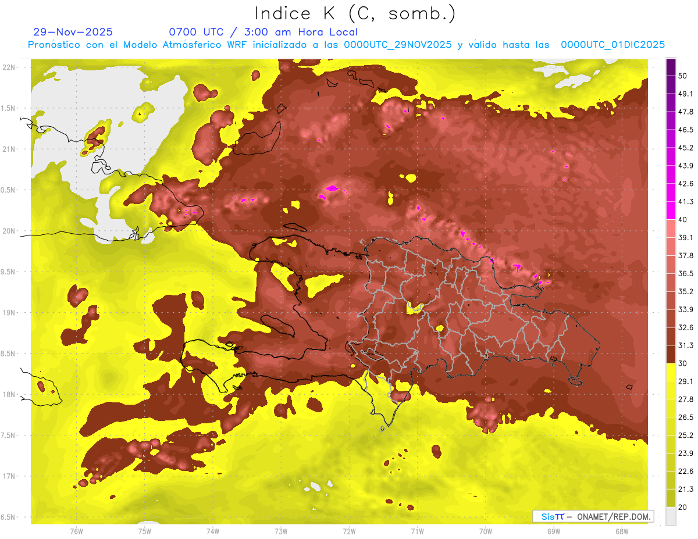This screenshot has width=698, height=539.
Task: Click the 'Indice K (C, somb.)' title
Action: tap(355, 13)
